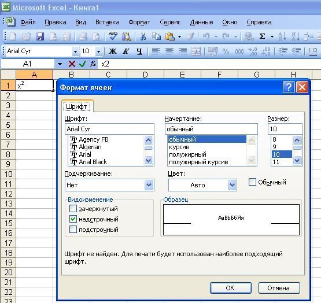The width and height of the screenshot is (321, 303).
Task: Select column A header
Action: pyautogui.click(x=34, y=75)
